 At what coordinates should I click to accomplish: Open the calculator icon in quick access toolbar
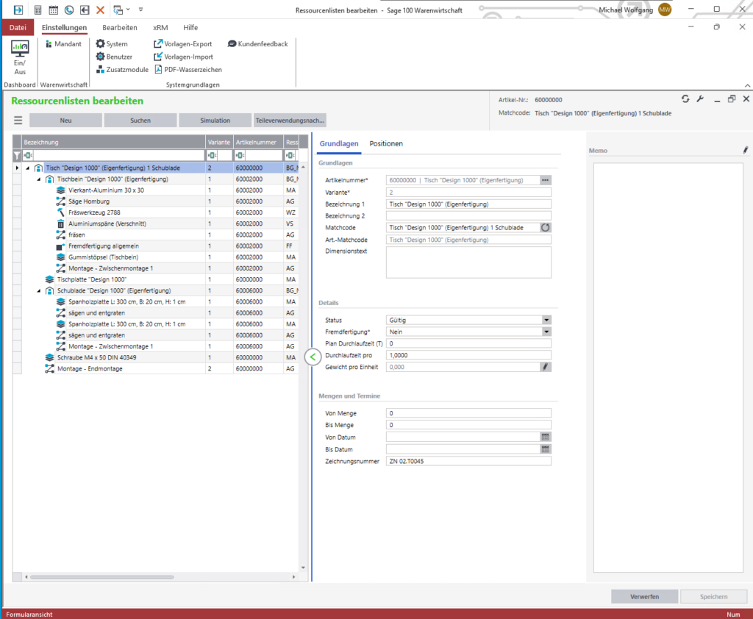(38, 10)
